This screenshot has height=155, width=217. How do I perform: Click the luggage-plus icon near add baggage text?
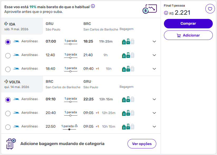tap(11, 144)
